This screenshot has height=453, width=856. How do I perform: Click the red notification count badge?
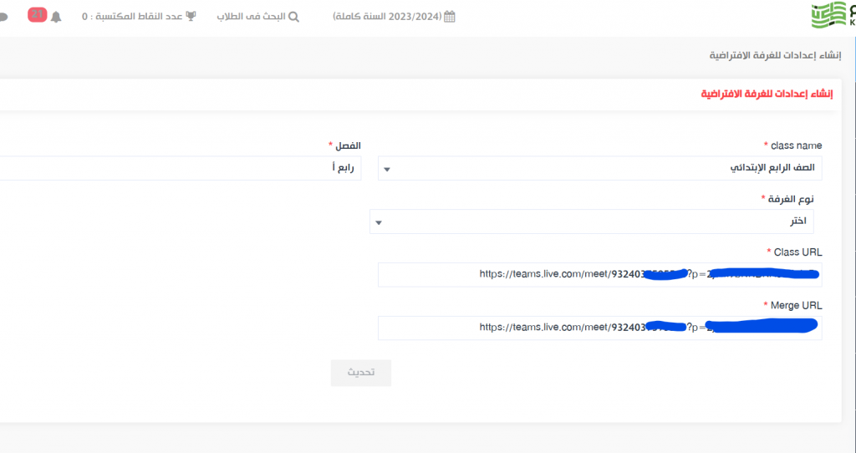[x=37, y=14]
